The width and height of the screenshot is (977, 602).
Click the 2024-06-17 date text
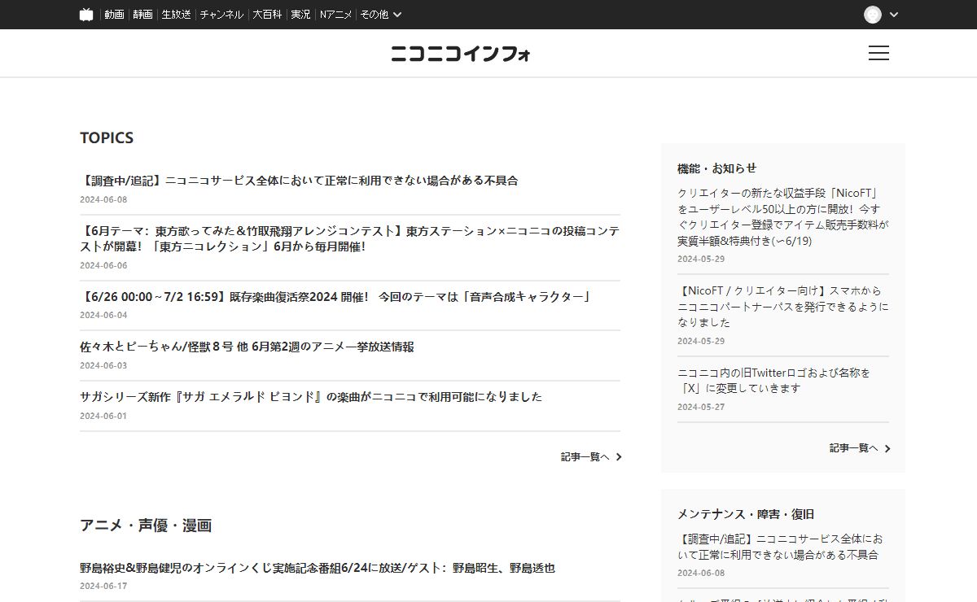103,586
